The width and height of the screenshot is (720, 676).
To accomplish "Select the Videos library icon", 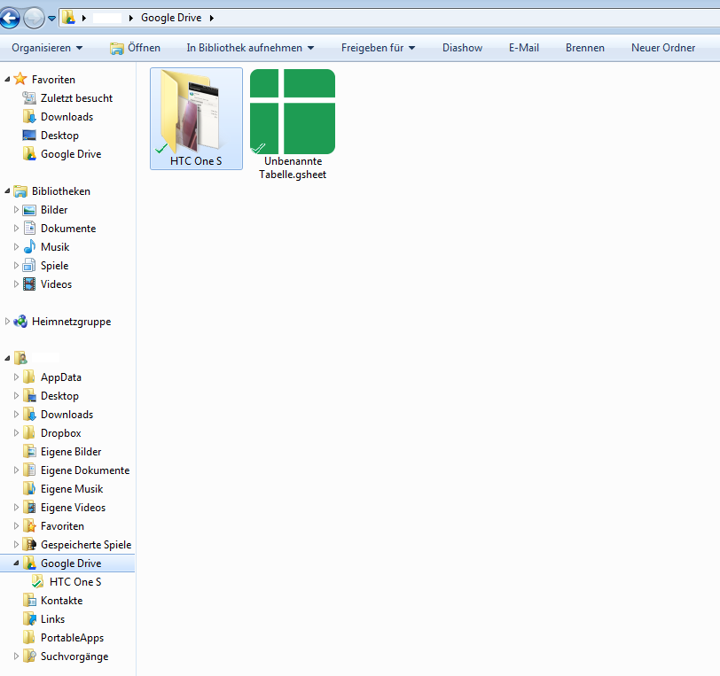I will click(29, 284).
